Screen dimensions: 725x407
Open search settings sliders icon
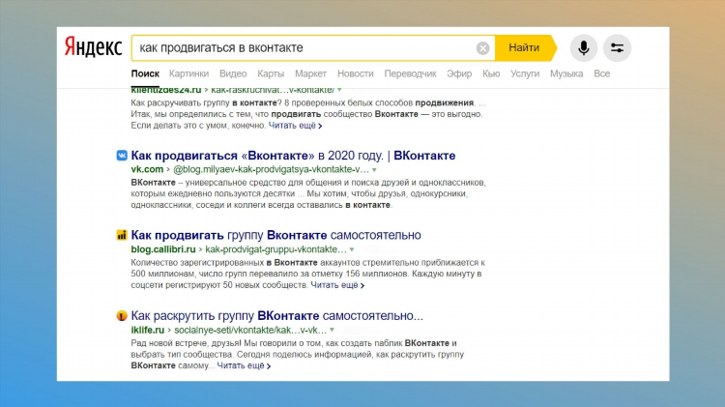[617, 48]
